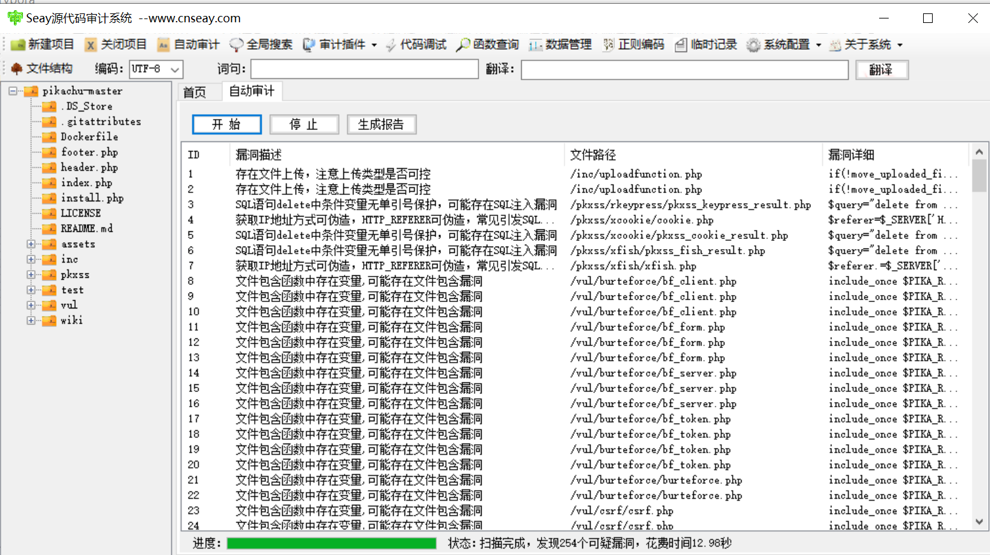Click the scan status text 扫描完成
990x555 pixels.
501,543
